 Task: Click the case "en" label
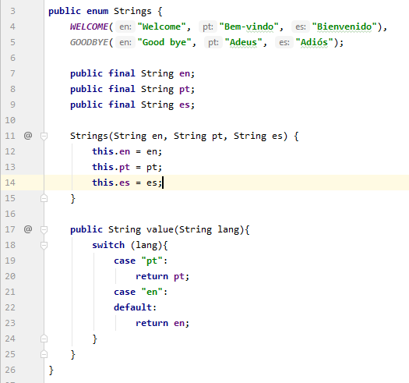(140, 292)
